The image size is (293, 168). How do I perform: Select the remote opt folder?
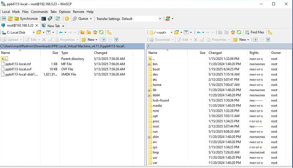click(x=155, y=116)
